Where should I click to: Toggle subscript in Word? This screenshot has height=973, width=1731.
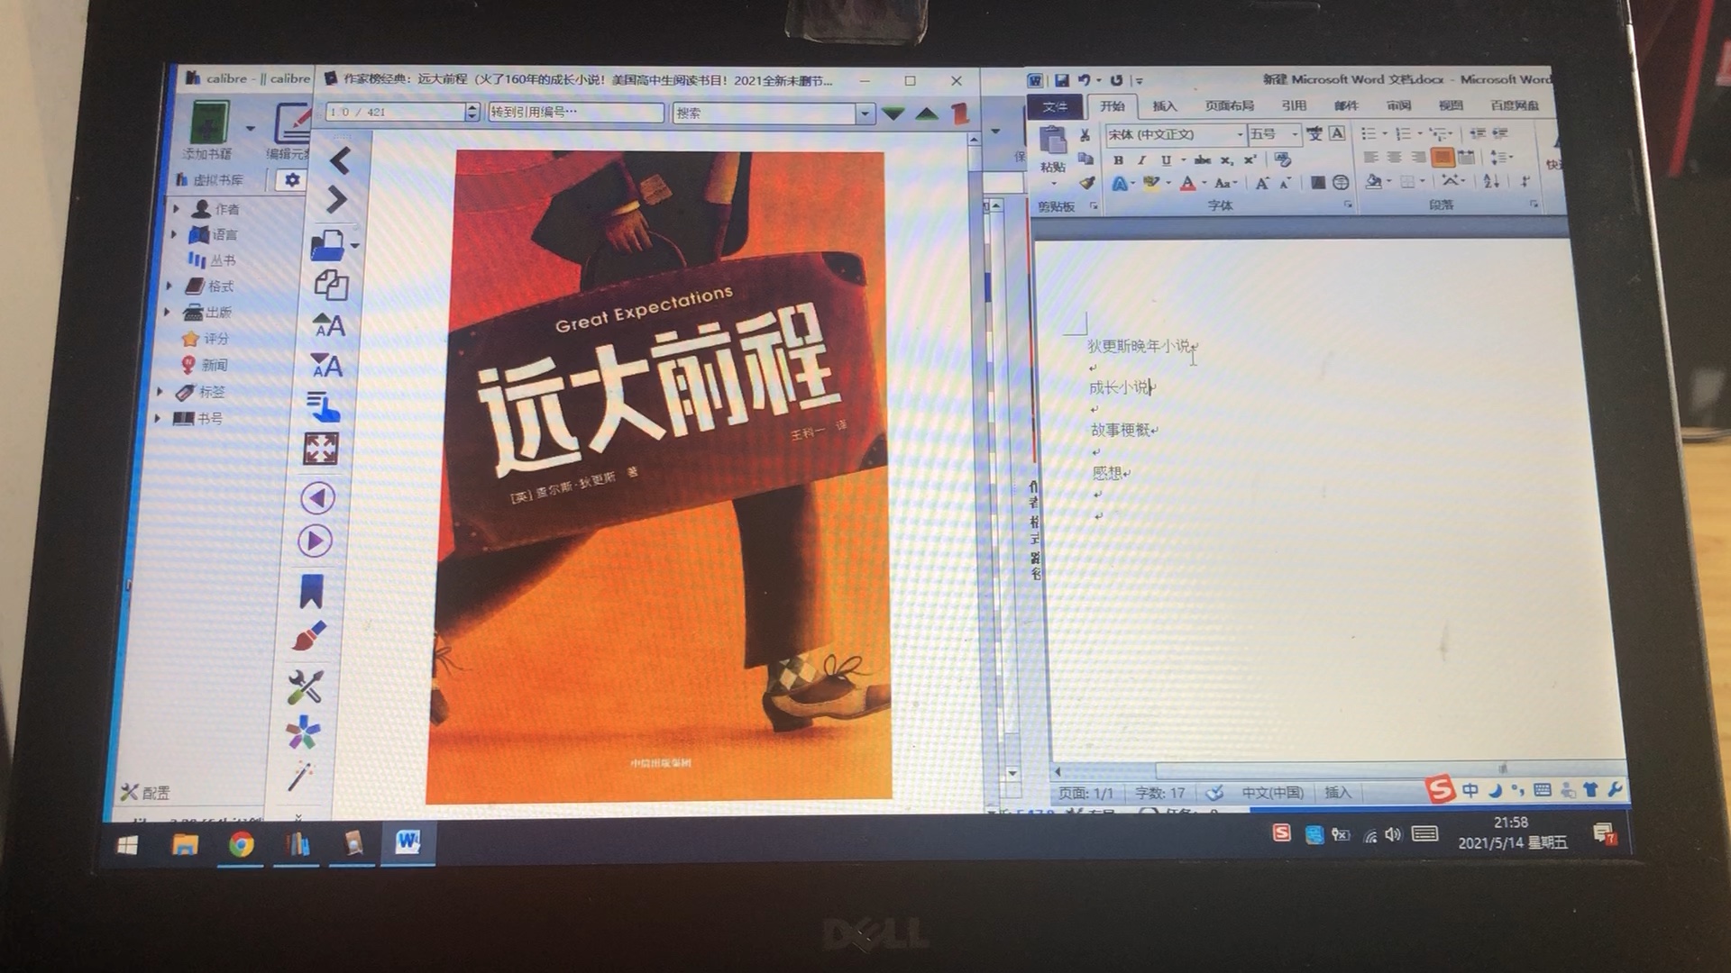click(x=1226, y=160)
